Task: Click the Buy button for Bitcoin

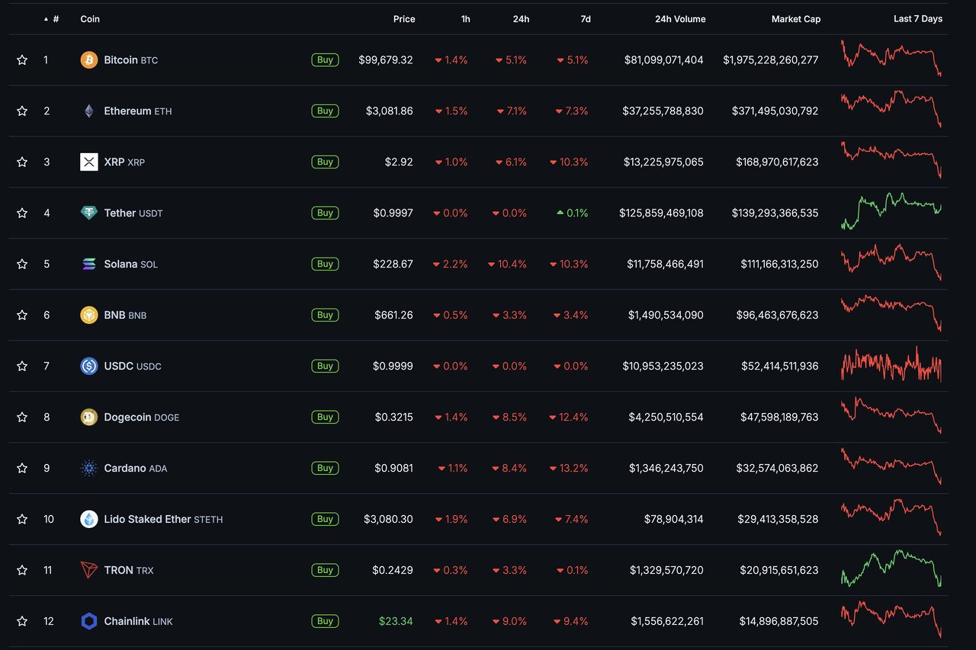Action: pos(325,59)
